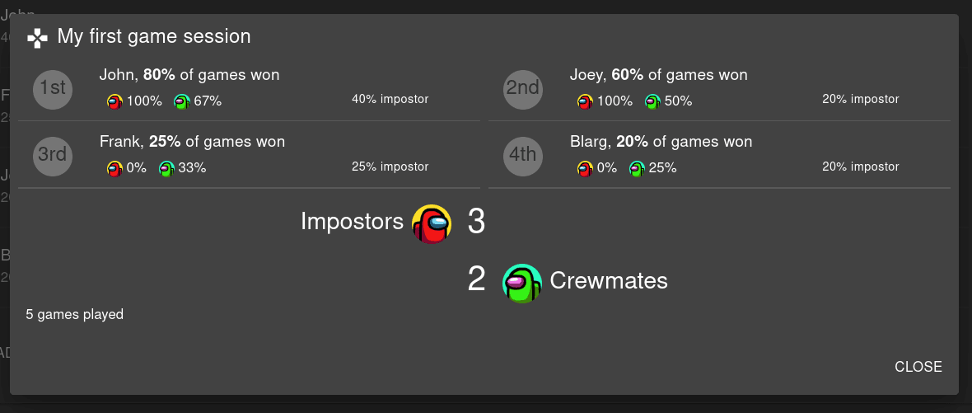The width and height of the screenshot is (972, 413).
Task: Click Joey's red impostor win-rate icon
Action: (x=585, y=101)
